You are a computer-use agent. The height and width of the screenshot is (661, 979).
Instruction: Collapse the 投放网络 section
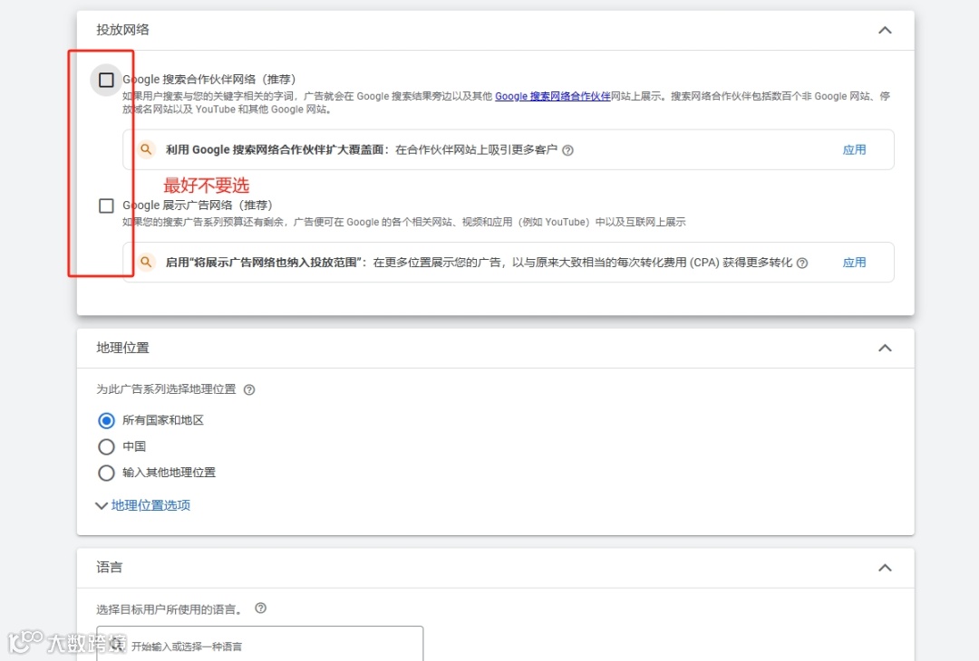pos(885,30)
